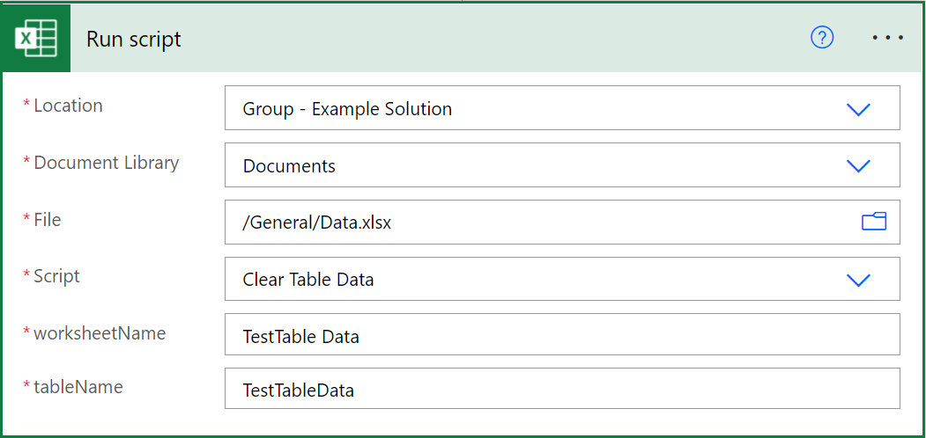Click the folder picker icon in File field
Viewport: 926px width, 438px height.
(x=873, y=222)
